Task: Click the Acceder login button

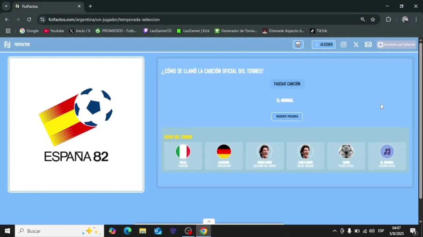Action: 324,44
